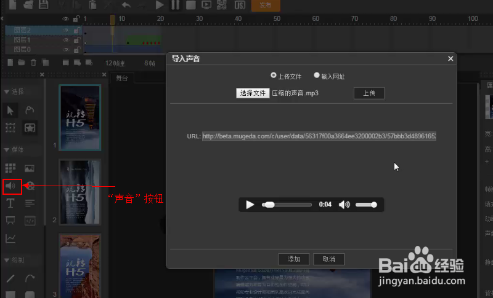
Task: Hide layer 图层2 with its eye icon
Action: [65, 30]
